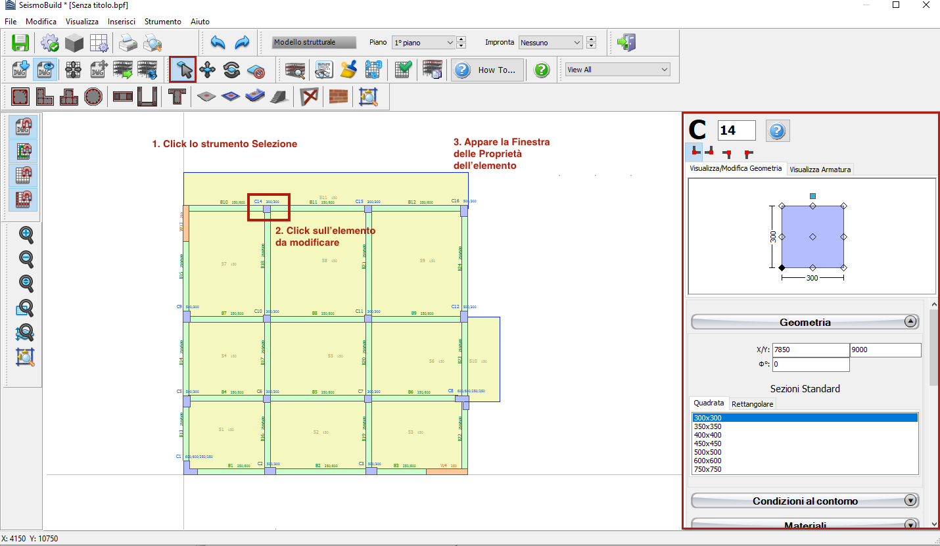This screenshot has height=546, width=940.
Task: Click the How To... button
Action: (x=487, y=70)
